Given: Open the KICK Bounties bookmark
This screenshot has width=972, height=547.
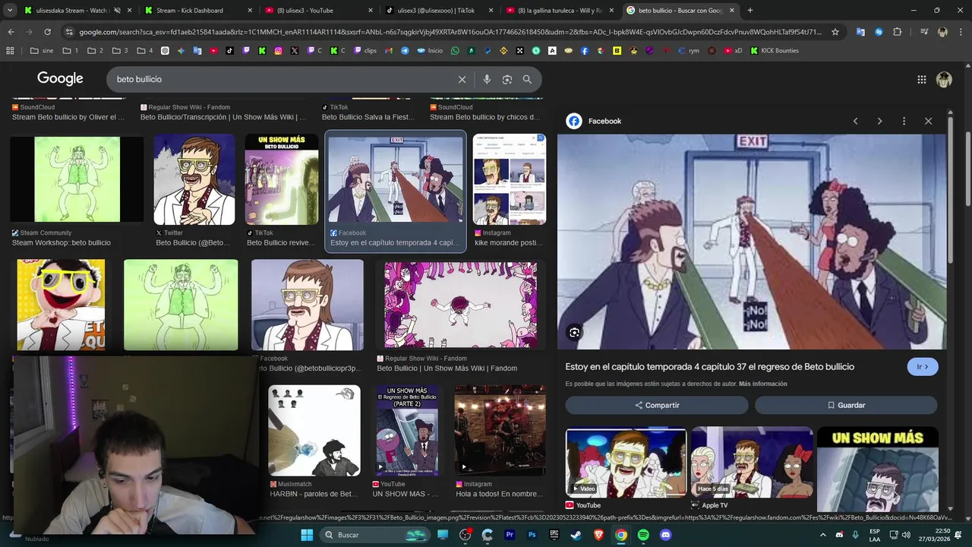Looking at the screenshot, I should click(x=774, y=51).
